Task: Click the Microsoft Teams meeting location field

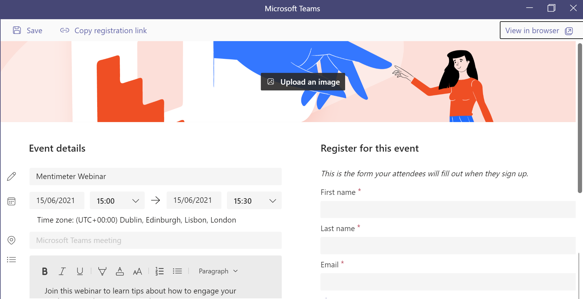Action: [156, 240]
